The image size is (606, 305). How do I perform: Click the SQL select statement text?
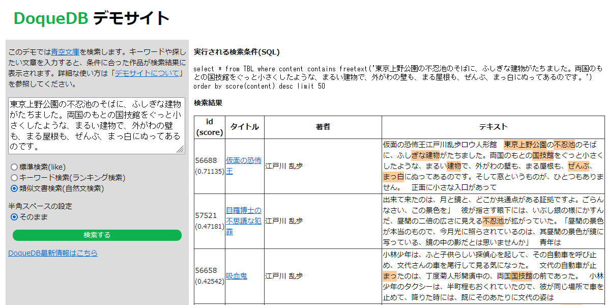398,77
